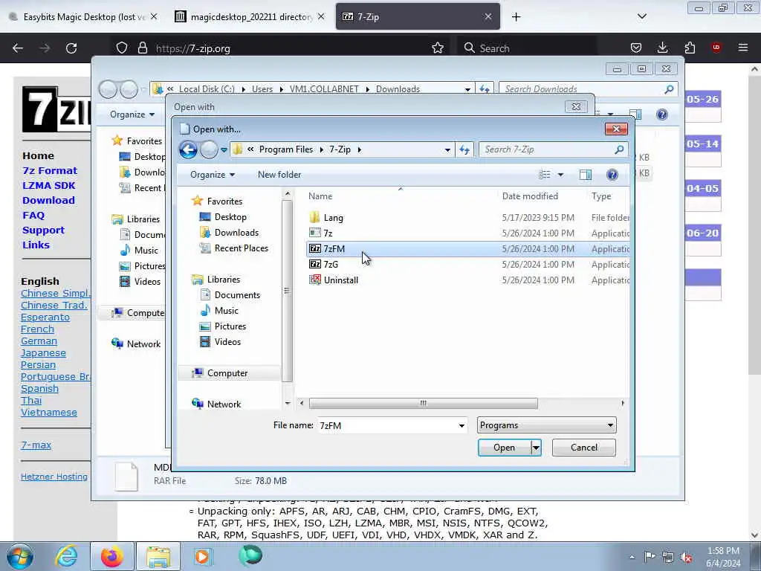Select the Uninstall application file
The width and height of the screenshot is (761, 571).
pos(468,280)
